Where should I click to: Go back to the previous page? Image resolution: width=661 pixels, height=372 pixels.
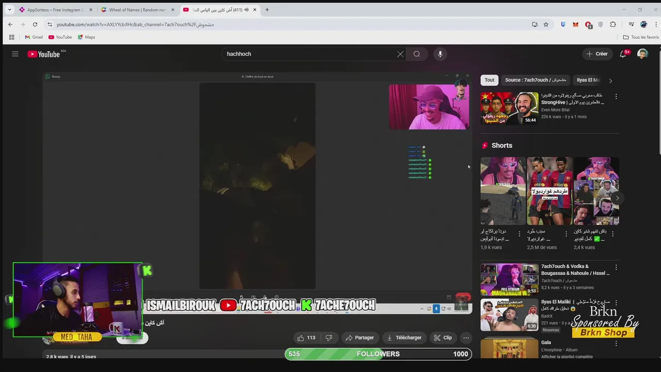click(10, 24)
